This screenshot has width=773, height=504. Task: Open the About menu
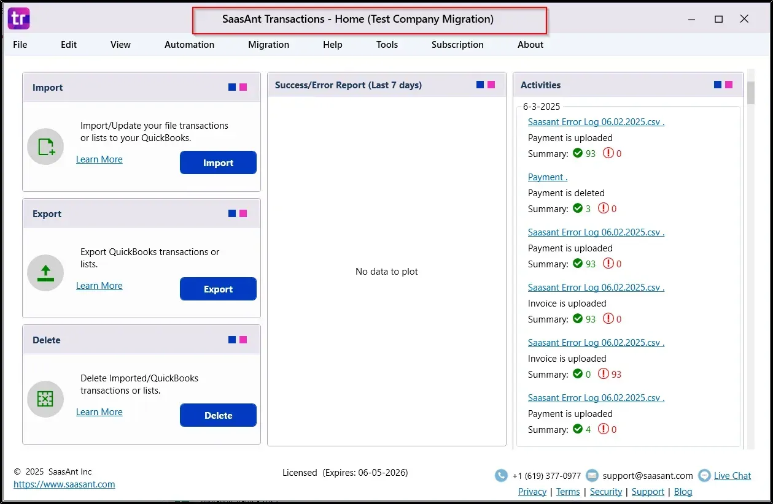pos(530,45)
